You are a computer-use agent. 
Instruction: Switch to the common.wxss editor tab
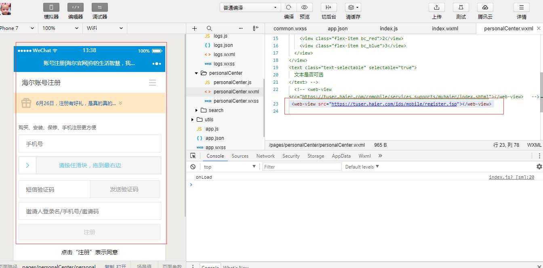pos(290,28)
